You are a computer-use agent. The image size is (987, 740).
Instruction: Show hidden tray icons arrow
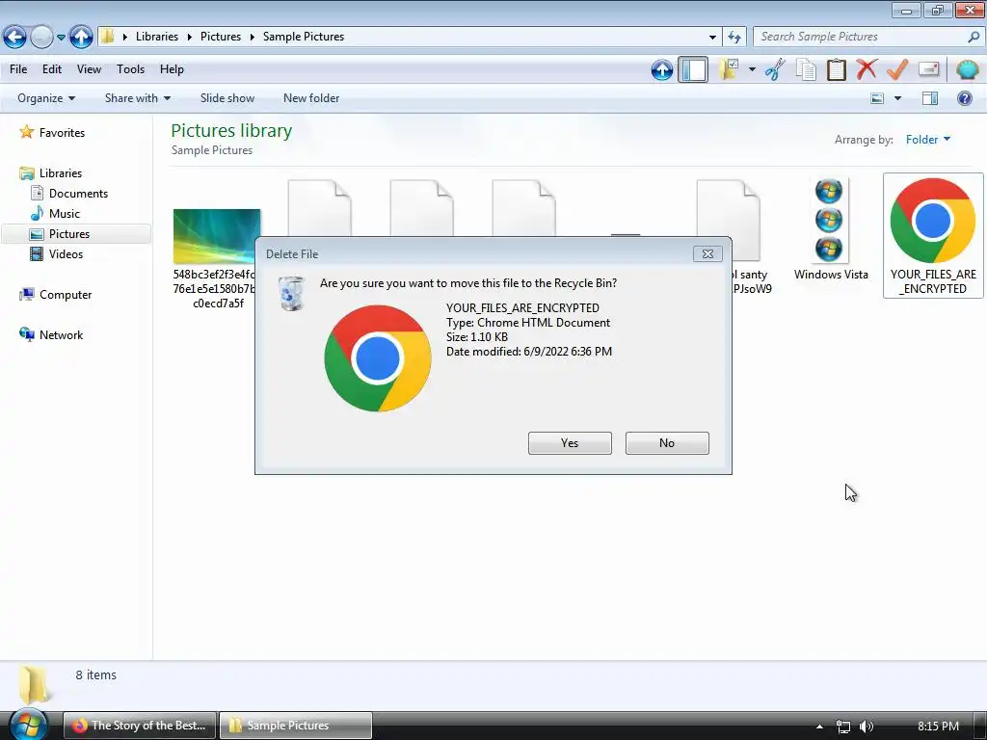819,727
